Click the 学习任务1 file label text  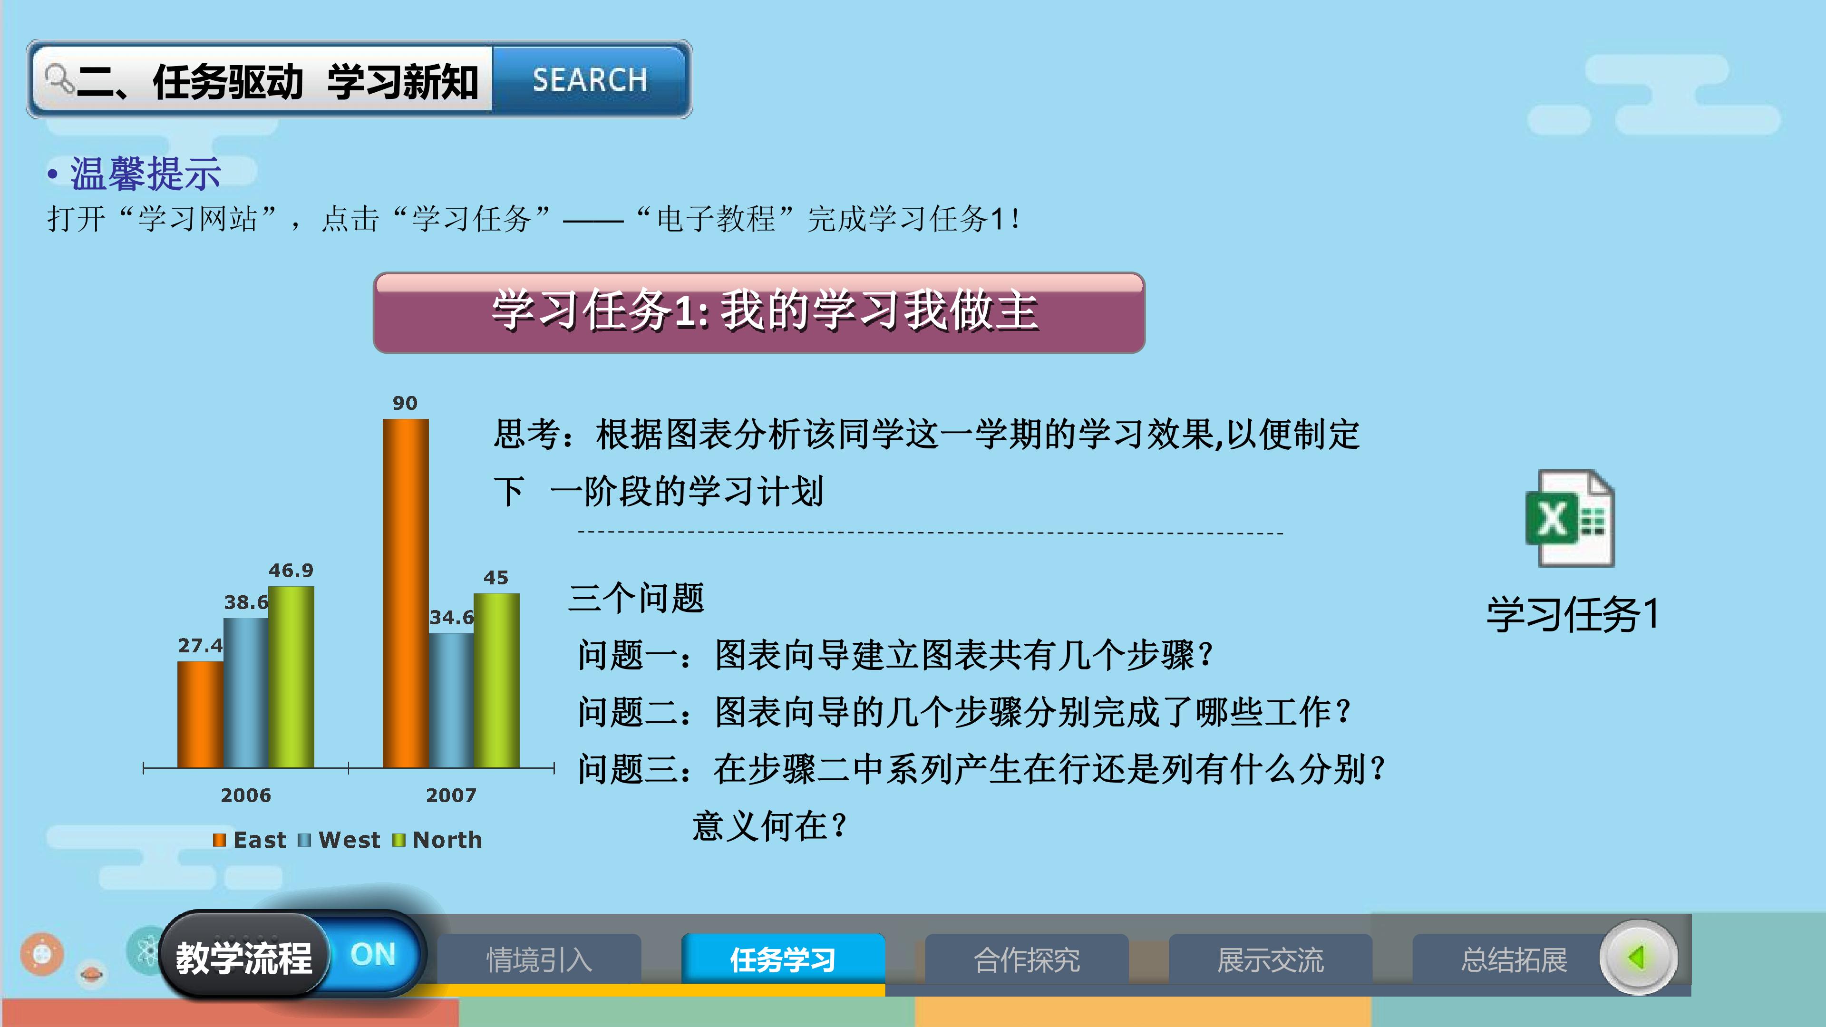(x=1572, y=614)
